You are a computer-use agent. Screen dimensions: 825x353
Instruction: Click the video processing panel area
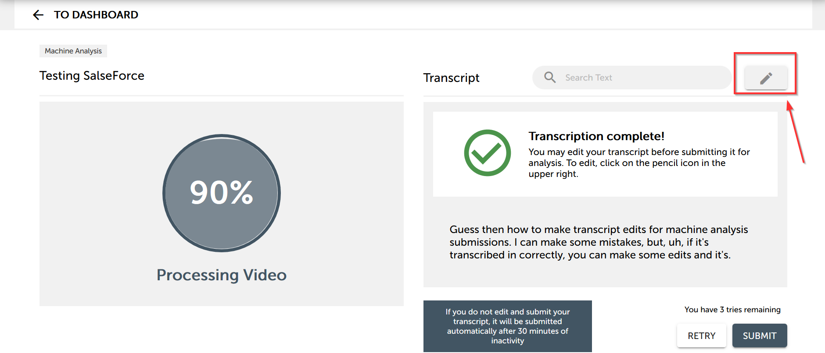(x=222, y=204)
